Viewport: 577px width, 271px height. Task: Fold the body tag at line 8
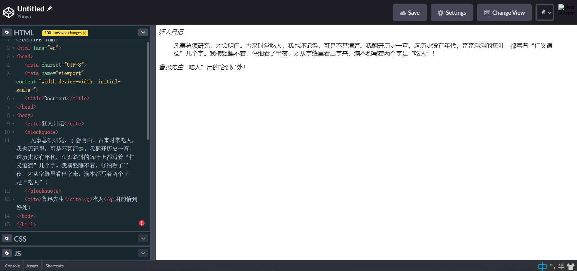13,115
